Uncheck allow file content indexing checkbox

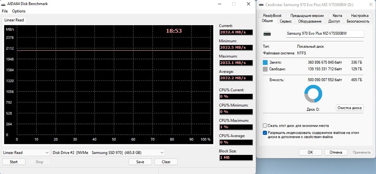(x=265, y=133)
